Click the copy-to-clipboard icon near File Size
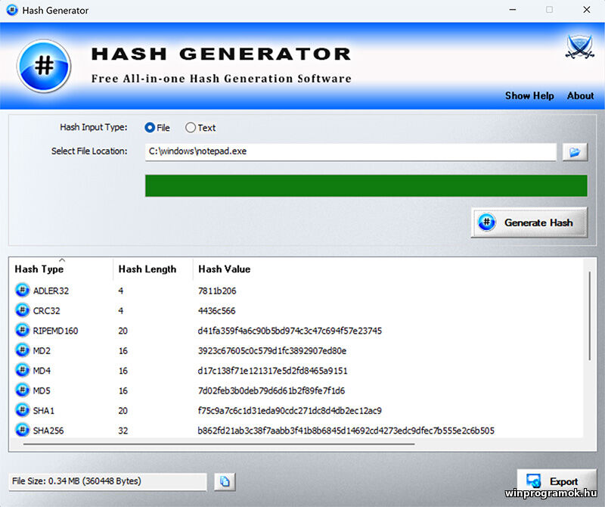The height and width of the screenshot is (507, 605). [224, 481]
